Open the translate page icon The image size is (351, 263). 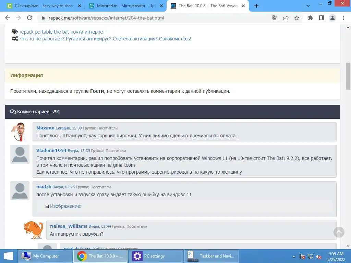tap(275, 18)
